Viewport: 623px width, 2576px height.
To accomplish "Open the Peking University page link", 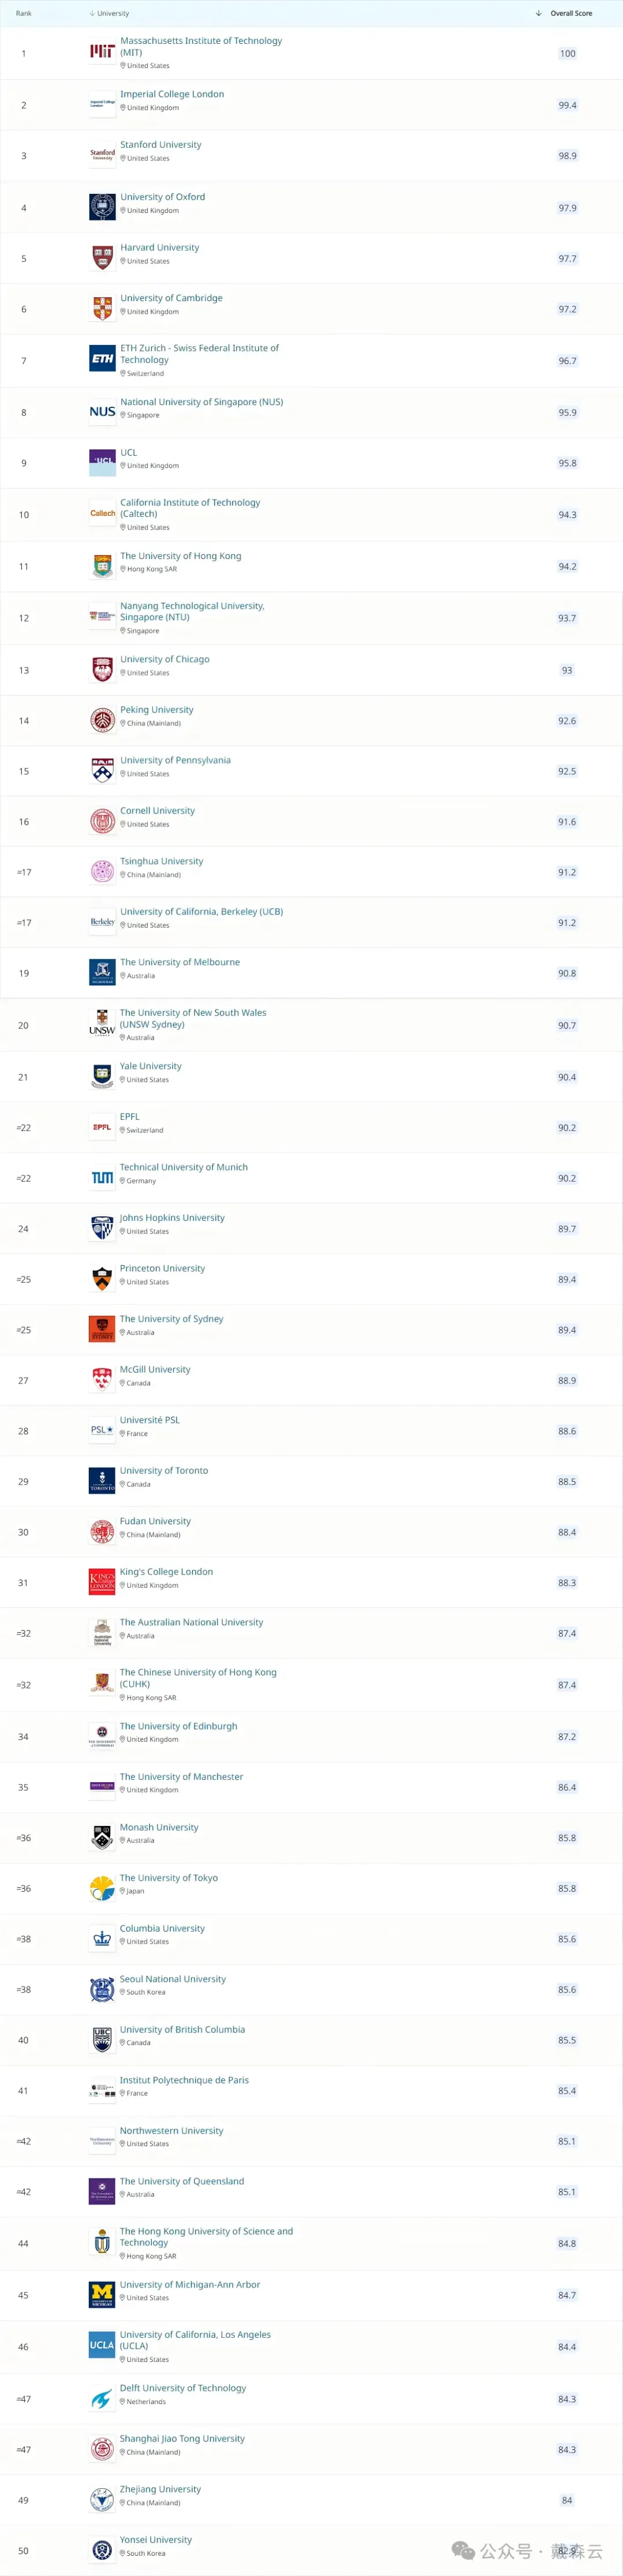I will click(x=157, y=710).
